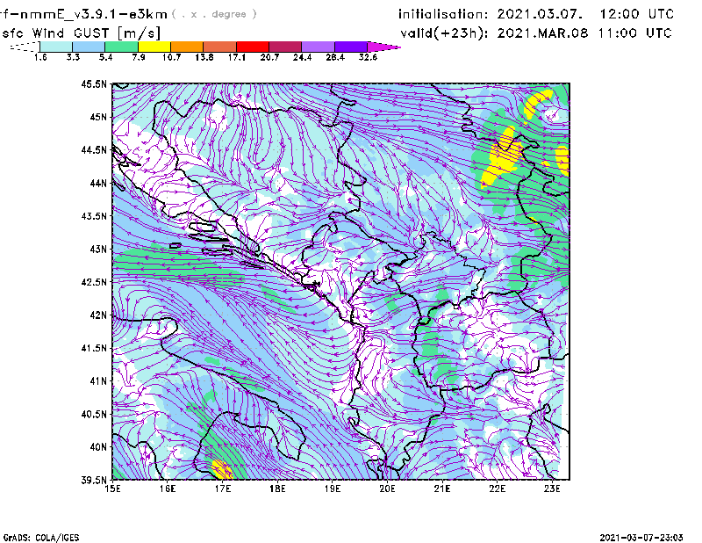This screenshot has height=543, width=702.
Task: Click the 43N latitude label
Action: click(98, 249)
